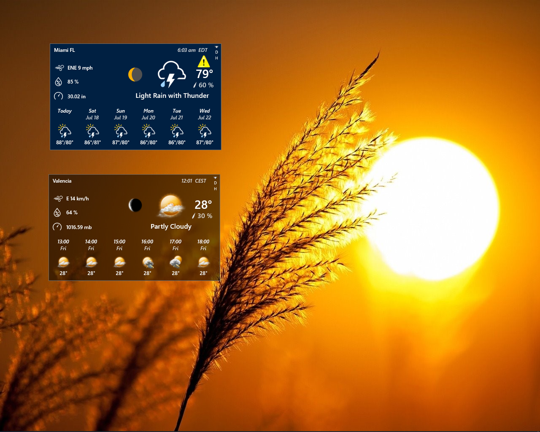Click the 86°/81° Saturday temperature range
Screen dimensions: 540x432
point(92,143)
